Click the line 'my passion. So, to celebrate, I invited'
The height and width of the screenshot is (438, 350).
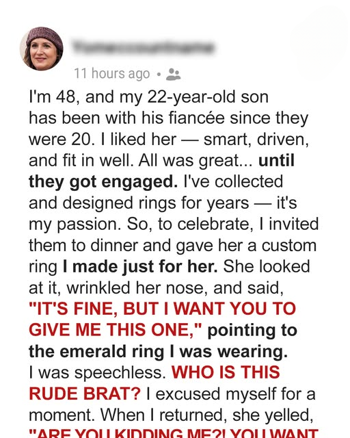174,224
